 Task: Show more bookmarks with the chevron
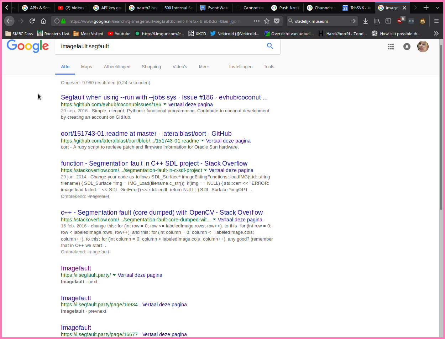coord(436,33)
